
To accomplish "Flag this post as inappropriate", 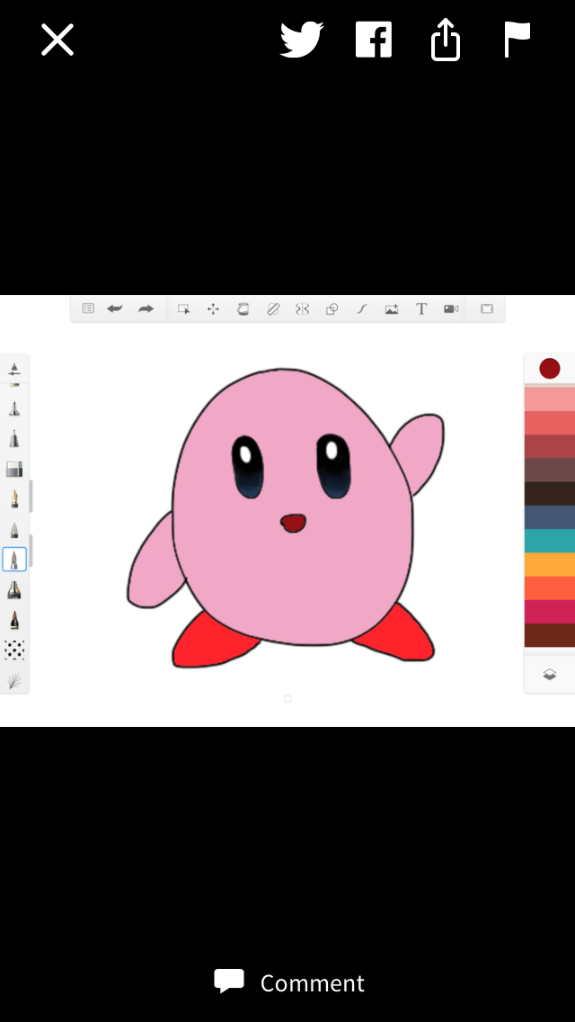I will tap(517, 40).
